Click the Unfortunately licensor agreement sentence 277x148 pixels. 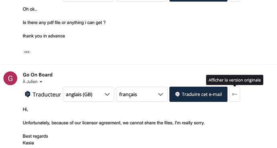coord(114,123)
